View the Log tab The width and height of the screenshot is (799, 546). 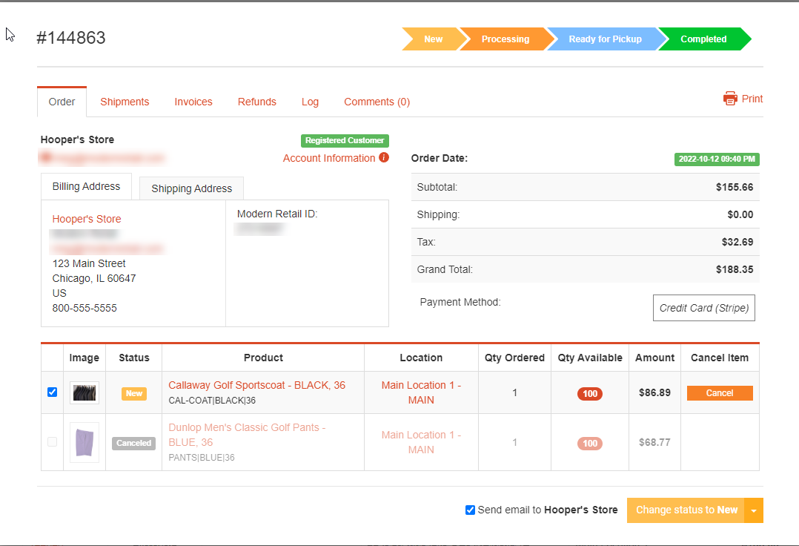(310, 102)
